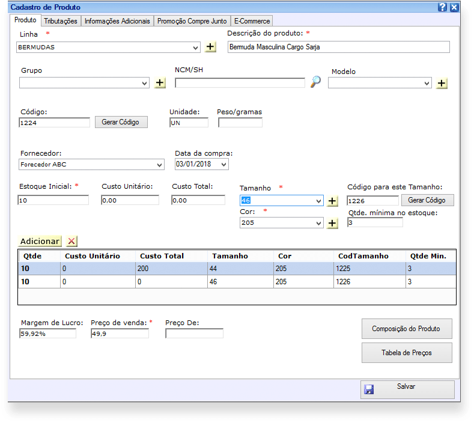Click the CodTamanho column header
Viewport: 474px width, 423px height.
click(369, 256)
